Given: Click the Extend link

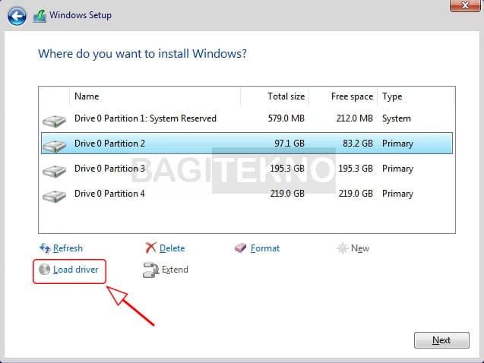Looking at the screenshot, I should [x=175, y=270].
